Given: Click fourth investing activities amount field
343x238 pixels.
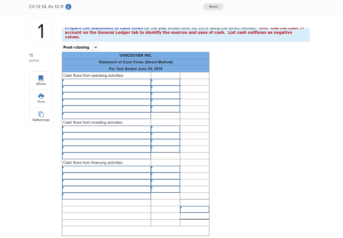Looking at the screenshot, I should coord(165,149).
